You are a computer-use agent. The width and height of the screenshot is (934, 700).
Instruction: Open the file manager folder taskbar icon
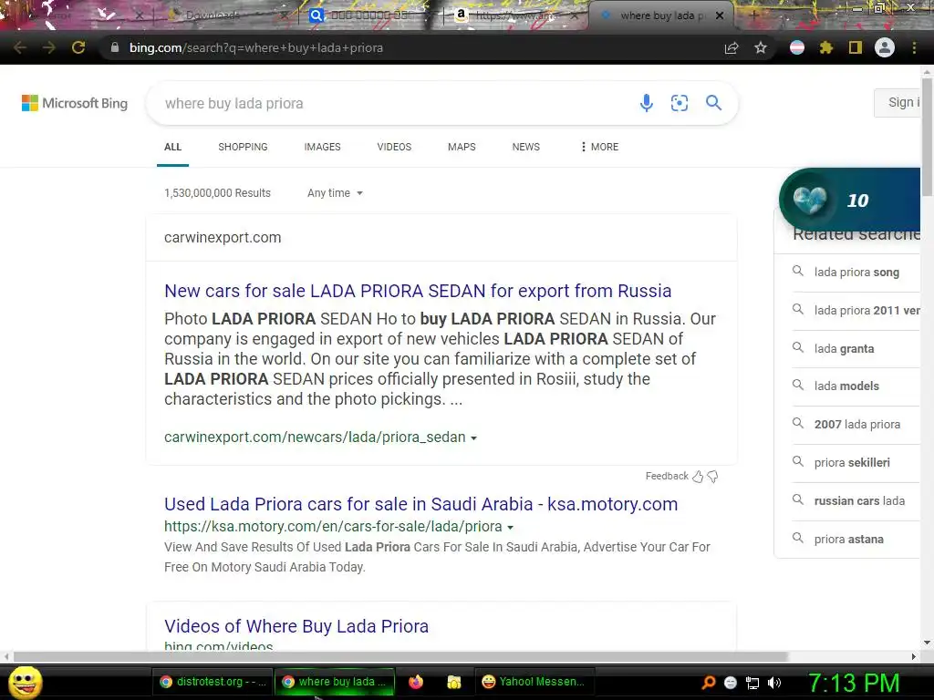pos(454,682)
